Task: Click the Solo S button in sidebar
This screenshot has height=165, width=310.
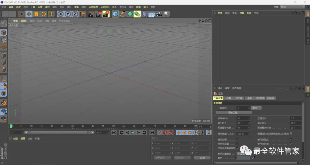Action: (3, 93)
